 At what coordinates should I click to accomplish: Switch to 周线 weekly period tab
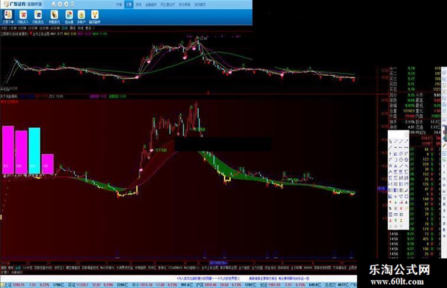[73, 28]
